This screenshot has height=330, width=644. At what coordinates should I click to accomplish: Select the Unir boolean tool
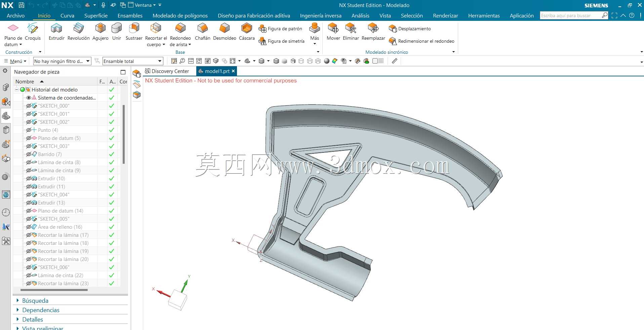[x=117, y=32]
